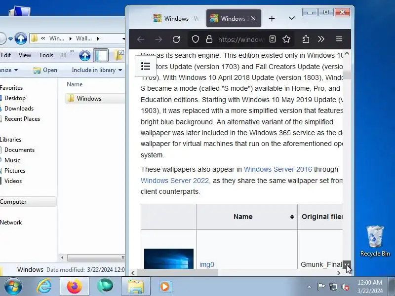
Task: Click Firefox address bar URL
Action: [x=241, y=39]
